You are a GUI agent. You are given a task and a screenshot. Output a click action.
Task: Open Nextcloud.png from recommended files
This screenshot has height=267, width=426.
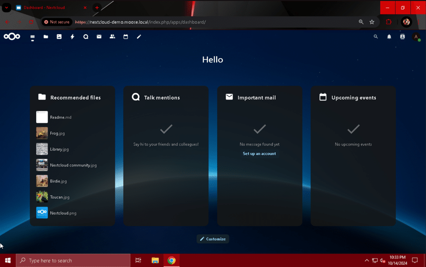pos(72,213)
